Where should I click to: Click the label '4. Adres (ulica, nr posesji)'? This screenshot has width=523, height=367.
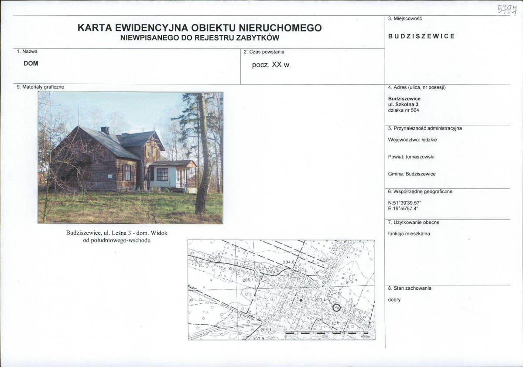(x=417, y=87)
